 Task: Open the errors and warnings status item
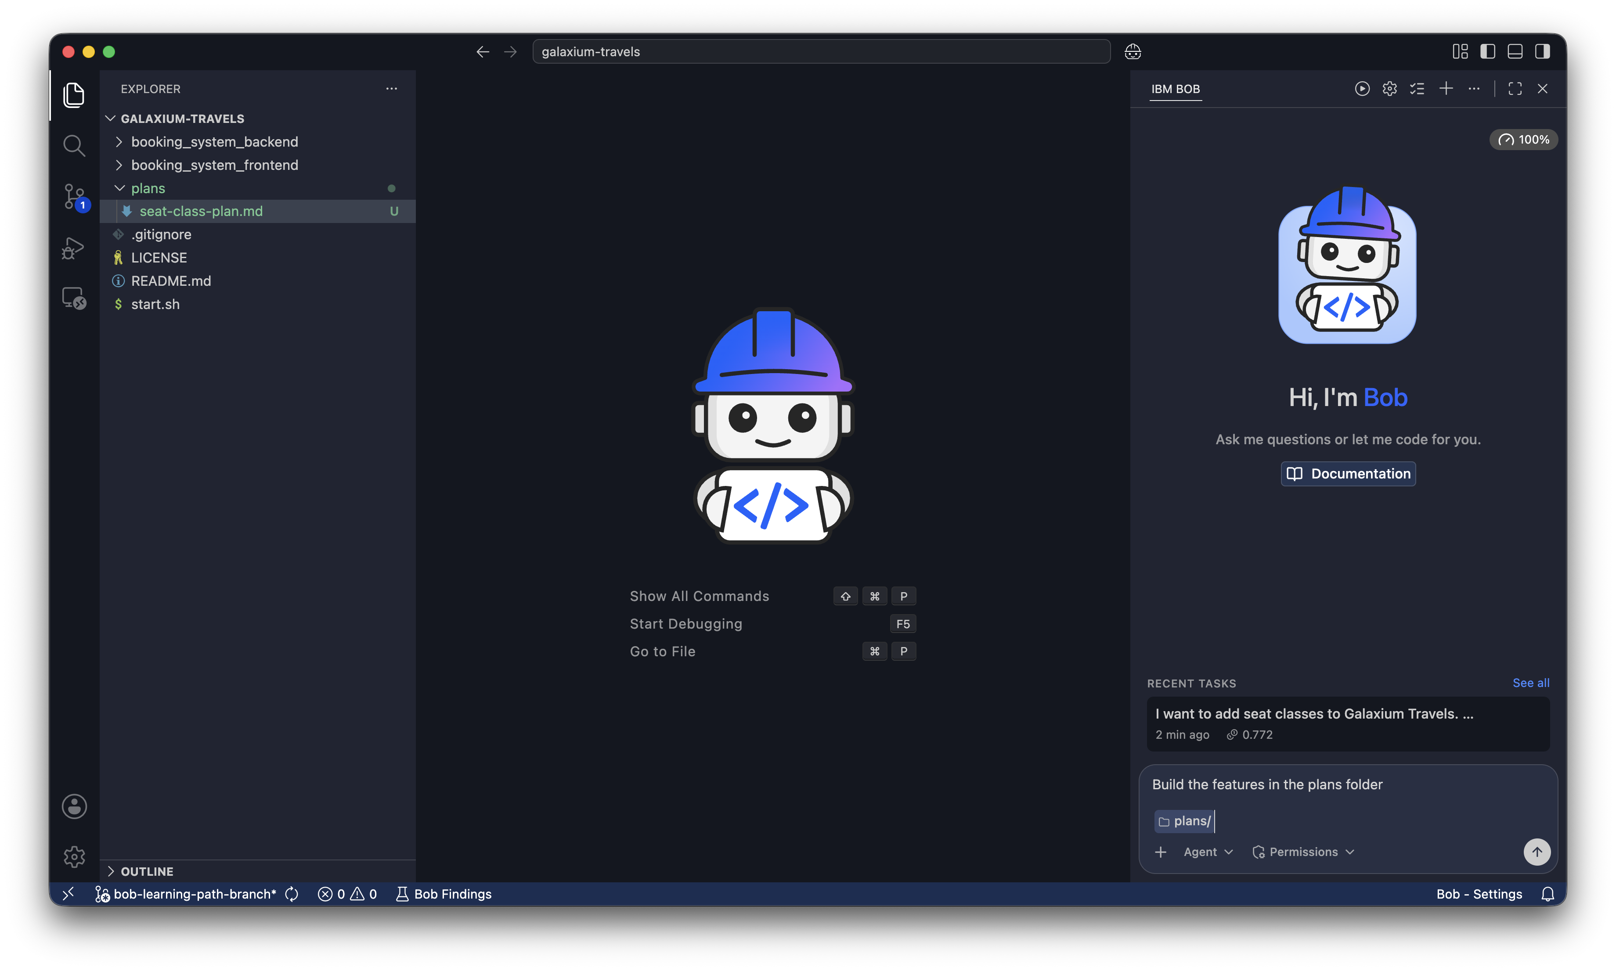[x=347, y=894]
